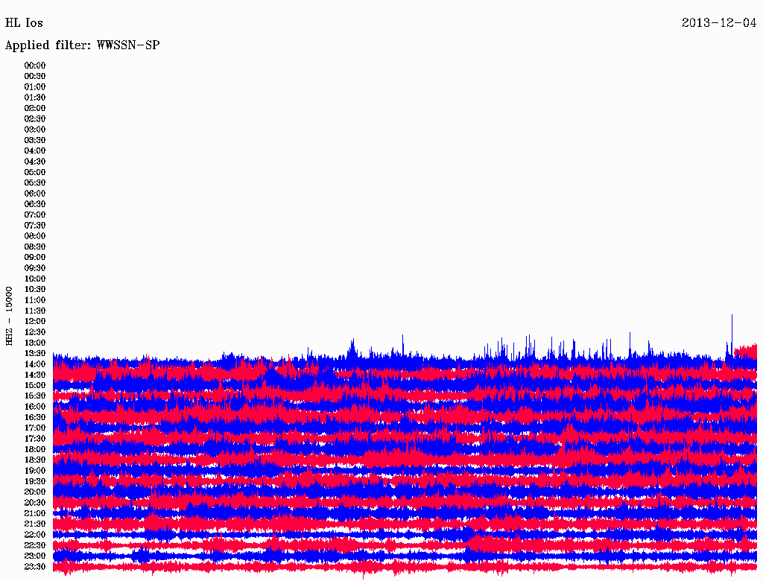Select the 18:00 time label
Image resolution: width=763 pixels, height=581 pixels.
tap(35, 449)
